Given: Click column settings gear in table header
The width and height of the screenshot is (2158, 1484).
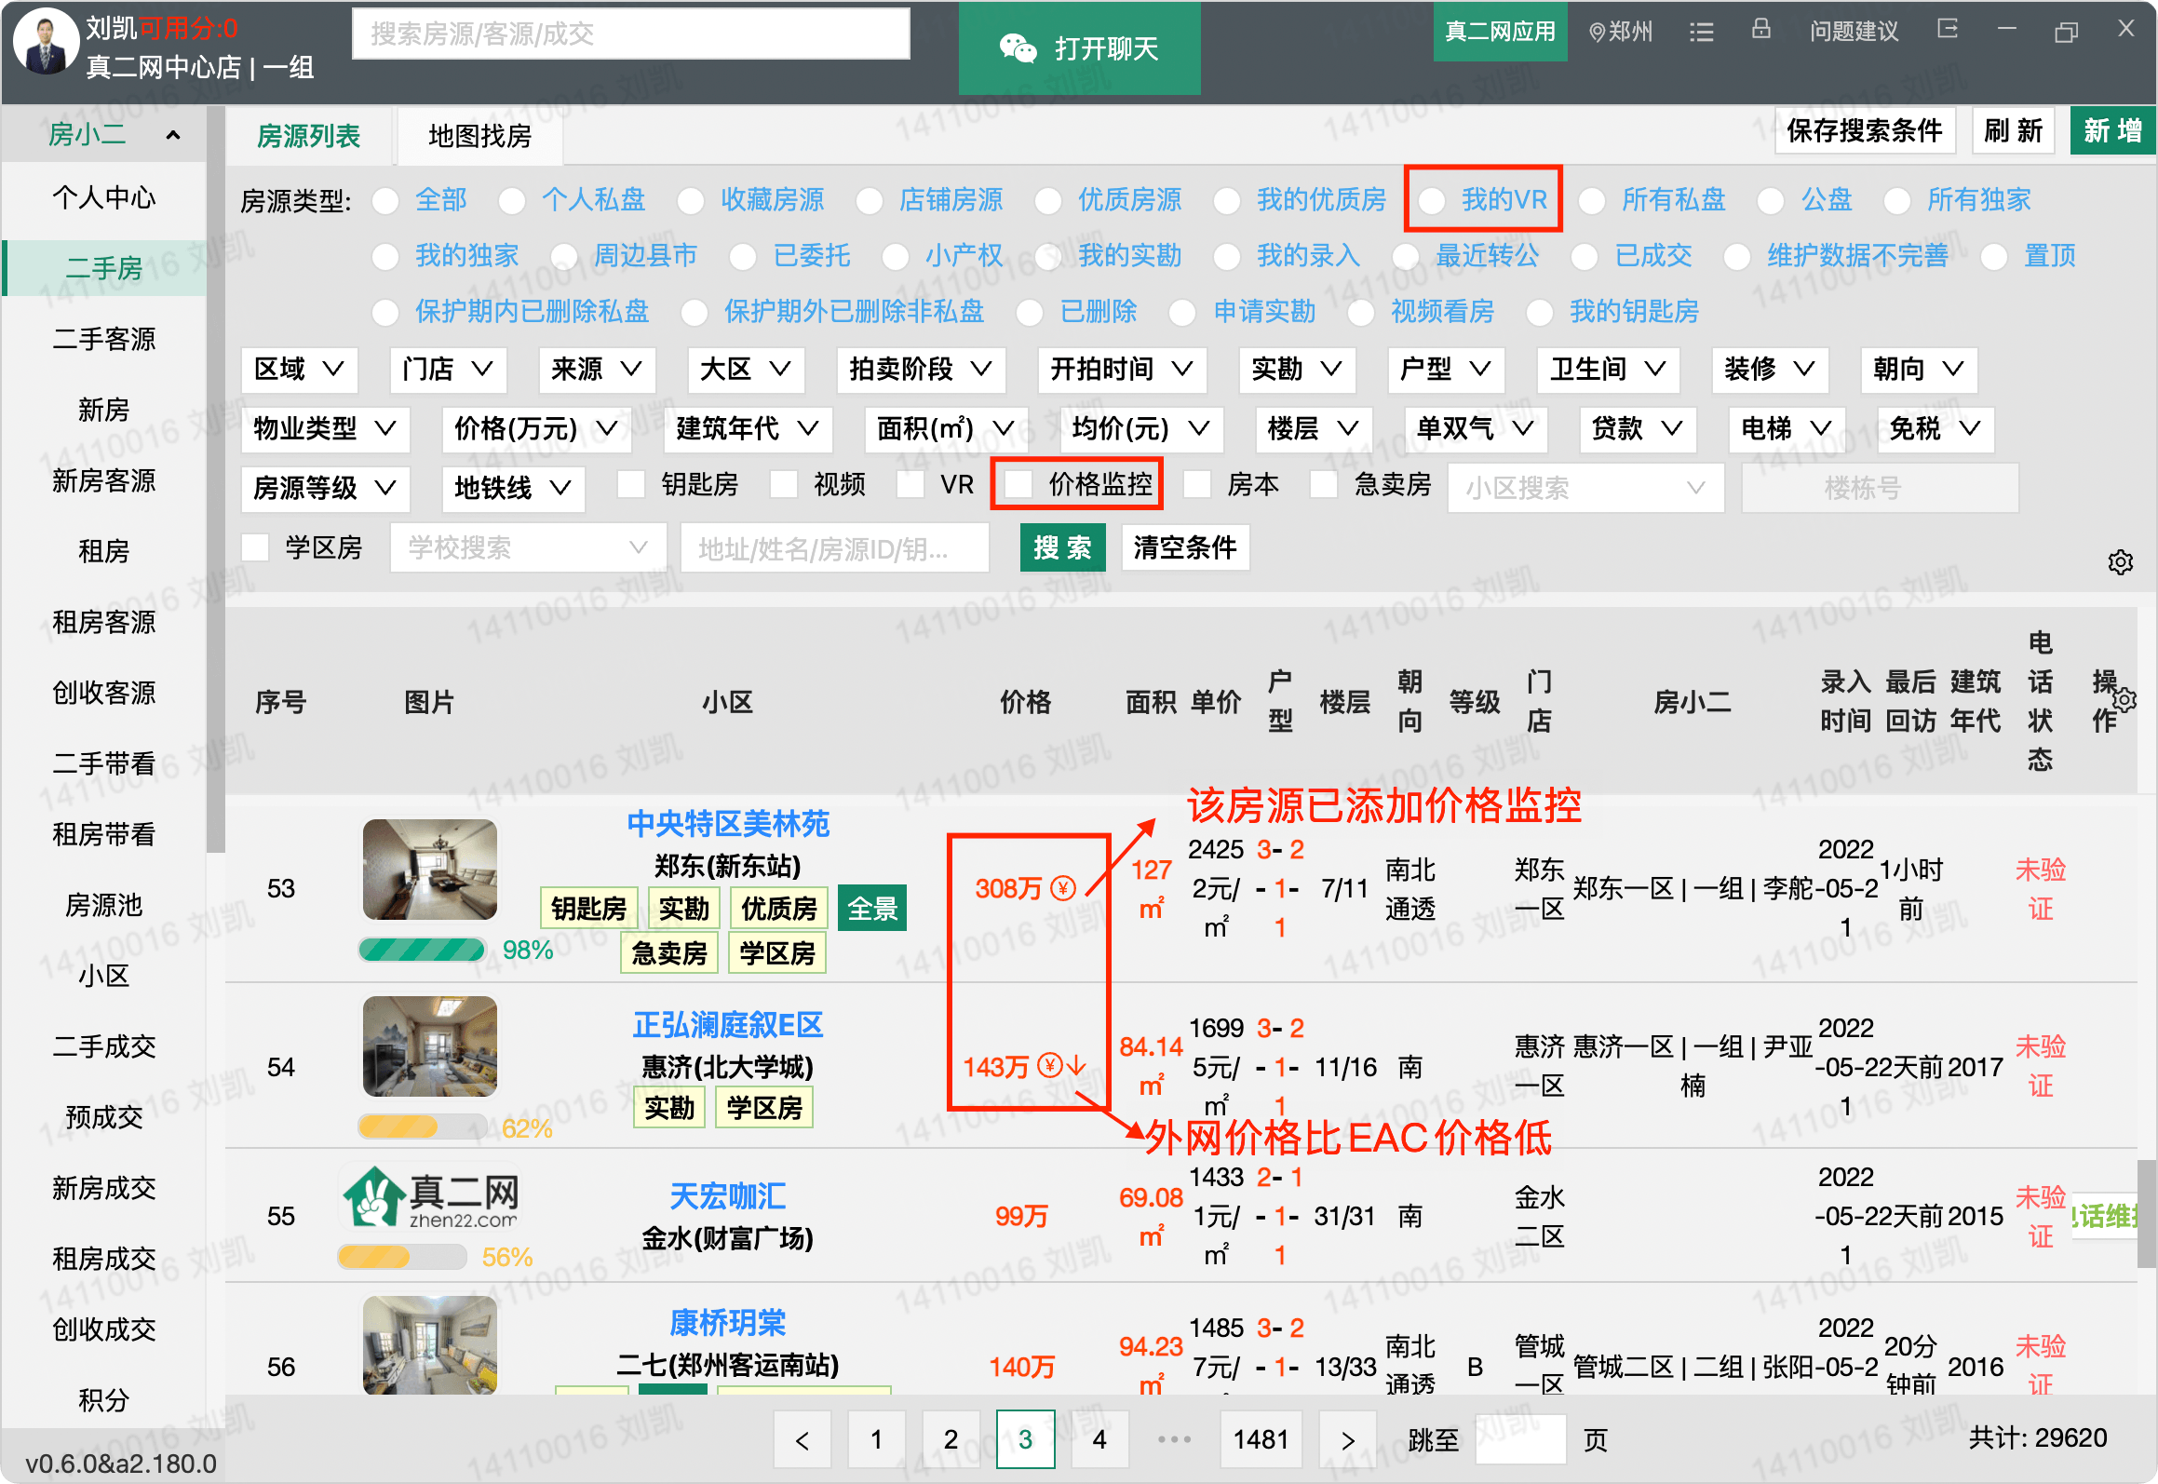Looking at the screenshot, I should (x=2124, y=699).
